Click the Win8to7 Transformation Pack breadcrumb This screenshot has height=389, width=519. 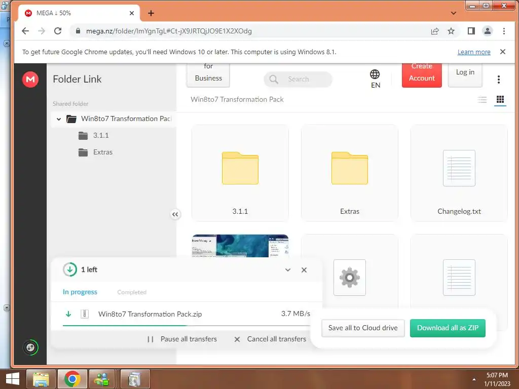coord(237,100)
